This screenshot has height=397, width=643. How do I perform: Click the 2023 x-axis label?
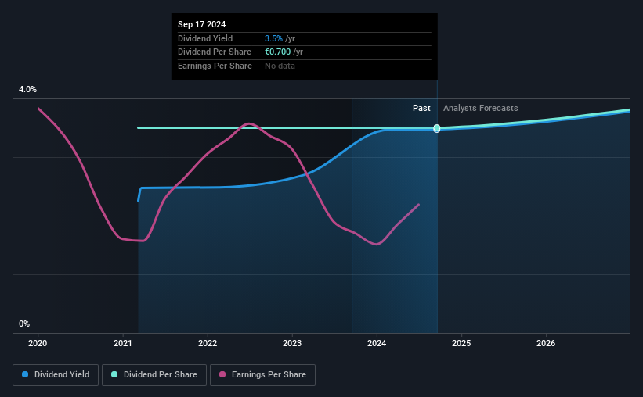pyautogui.click(x=292, y=343)
